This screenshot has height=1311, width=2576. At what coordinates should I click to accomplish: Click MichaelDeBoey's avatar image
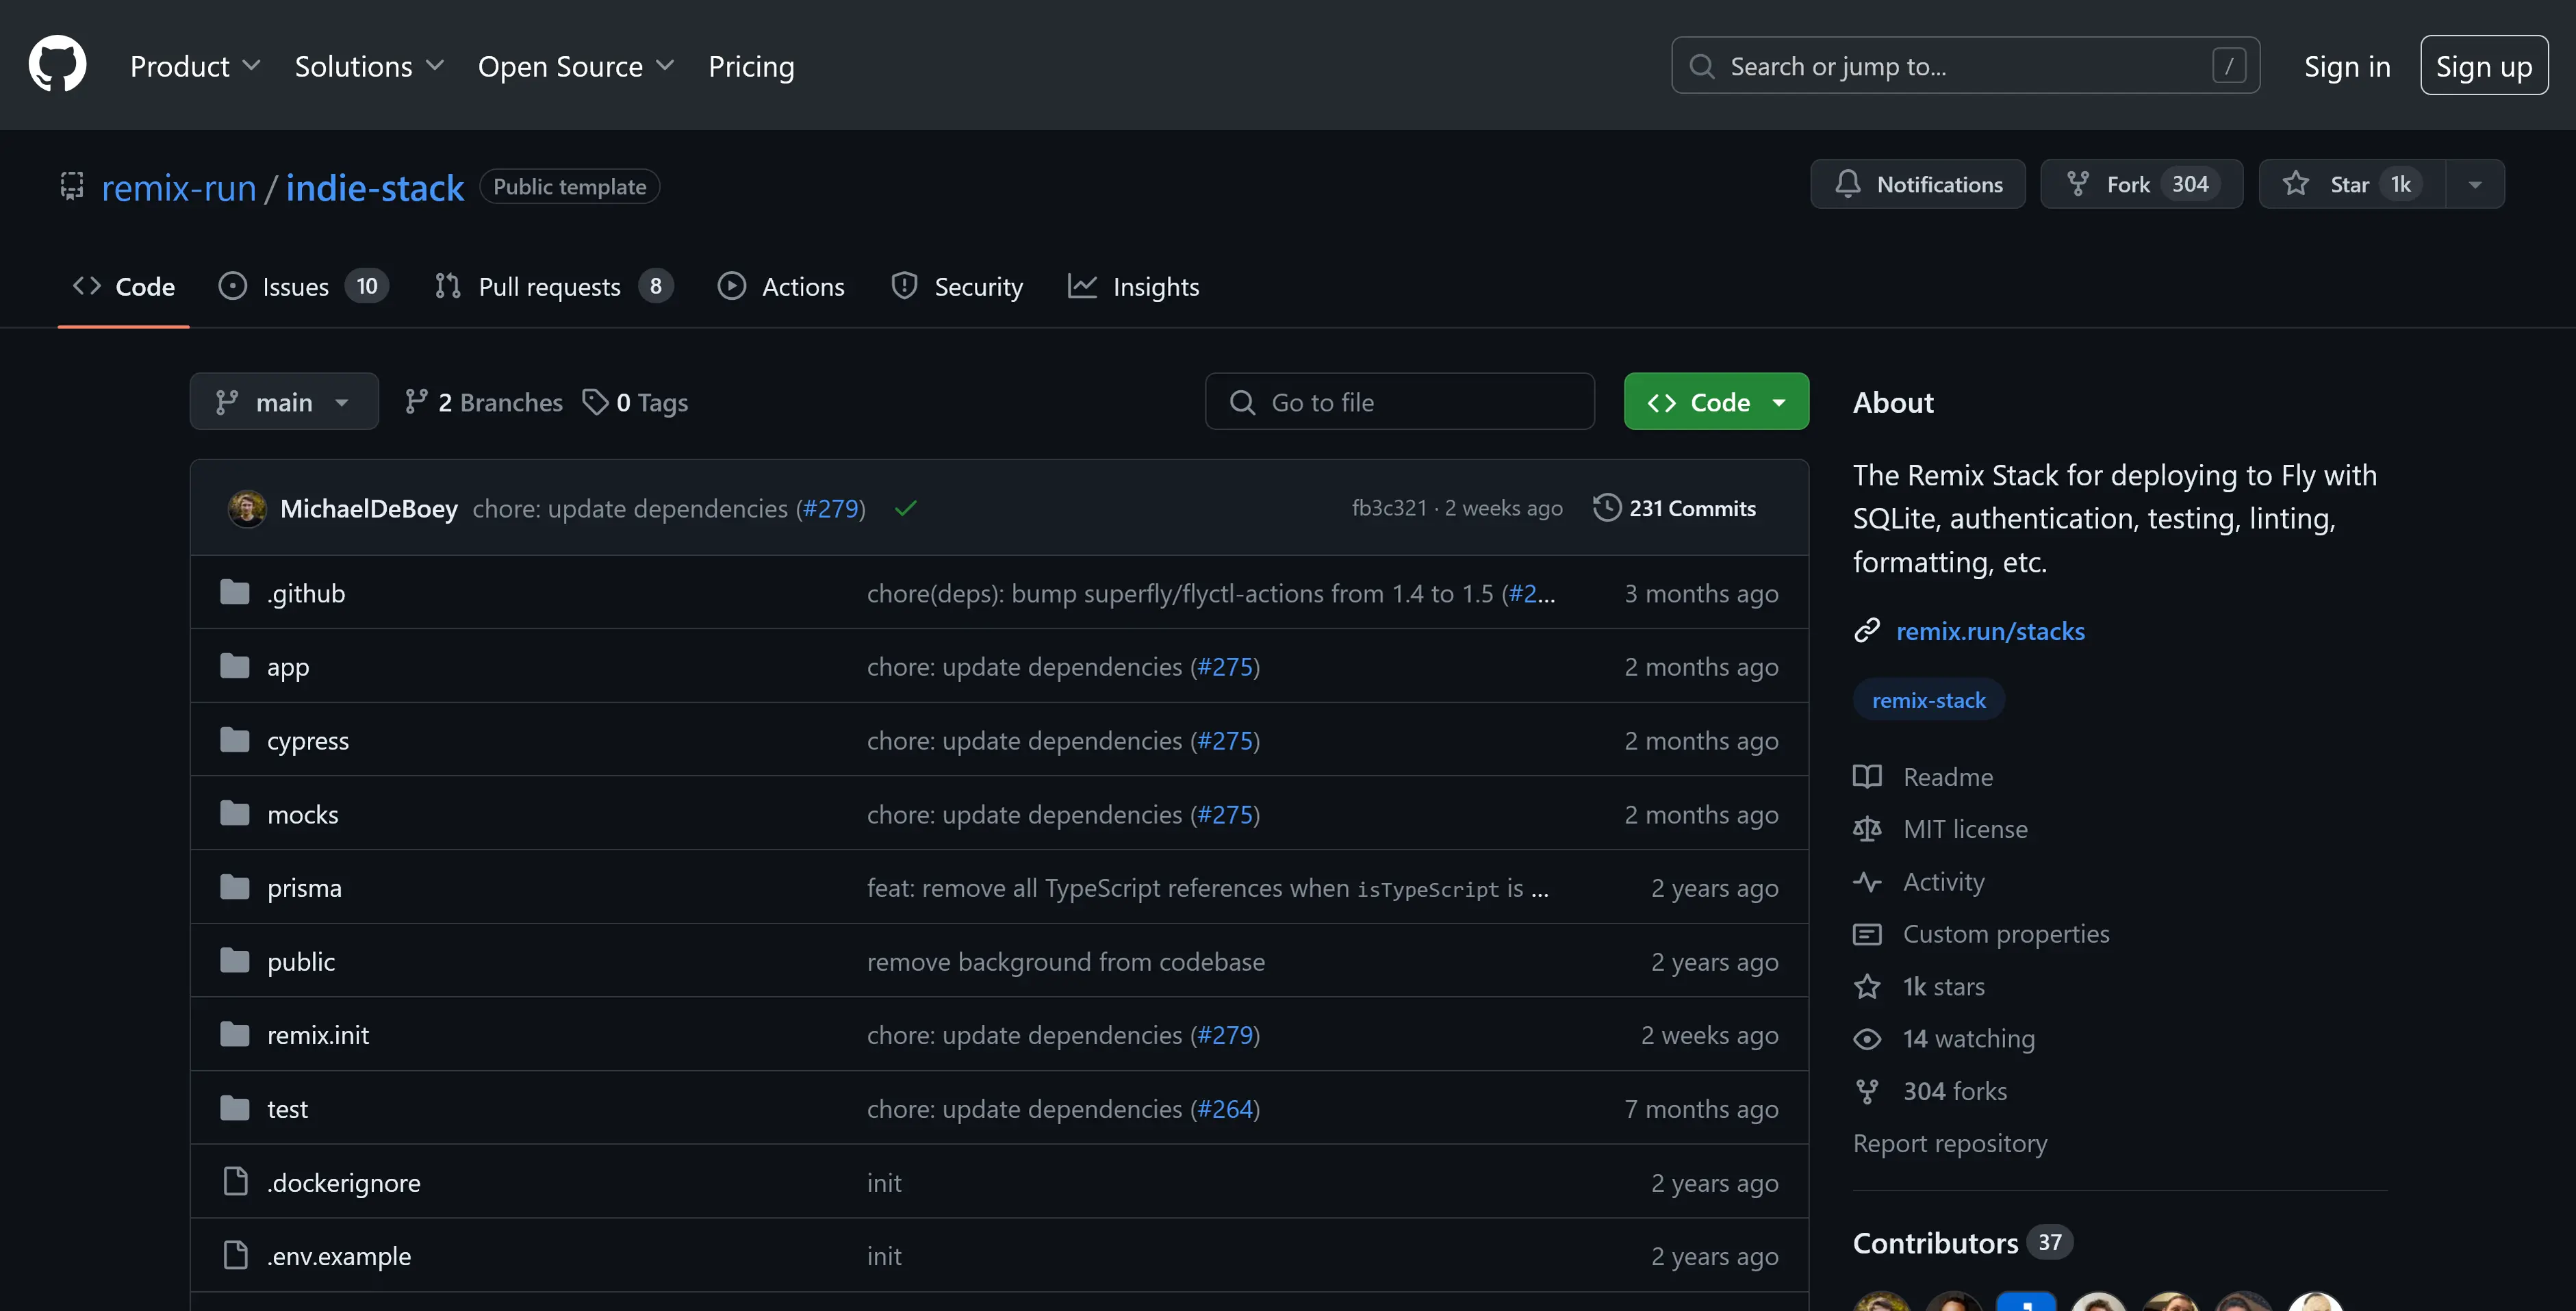(x=247, y=508)
